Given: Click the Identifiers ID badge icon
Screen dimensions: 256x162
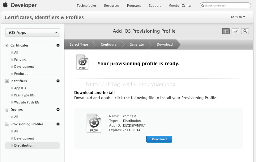Looking at the screenshot, I should click(7, 81).
